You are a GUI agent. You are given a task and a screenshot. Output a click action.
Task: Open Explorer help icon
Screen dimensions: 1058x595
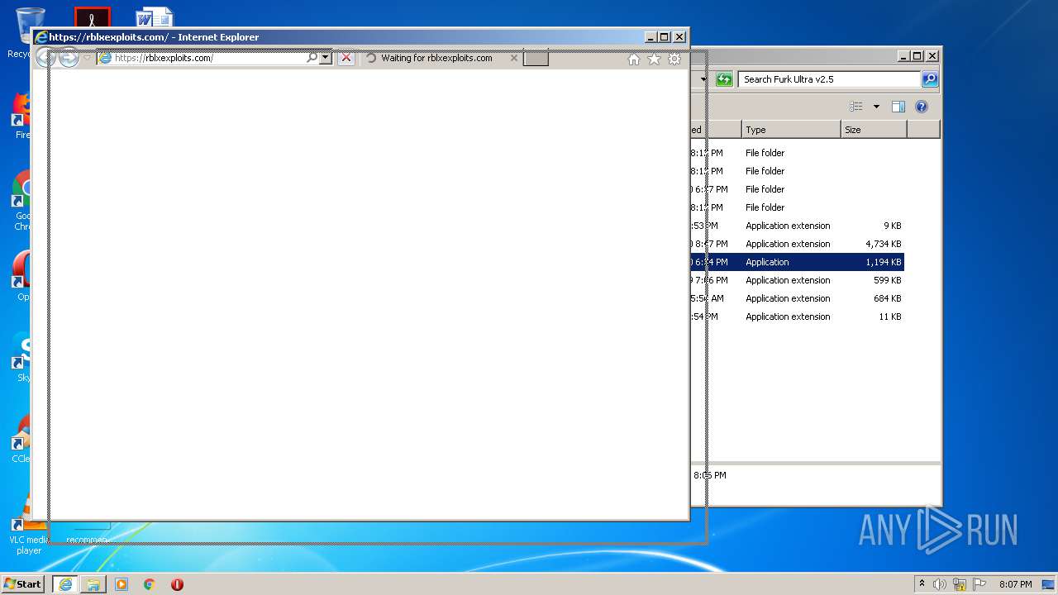[x=922, y=107]
